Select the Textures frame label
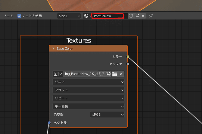Image resolution: width=202 pixels, height=134 pixels. [x=79, y=40]
